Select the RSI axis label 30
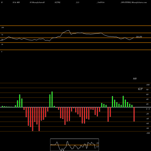 (2, 44)
